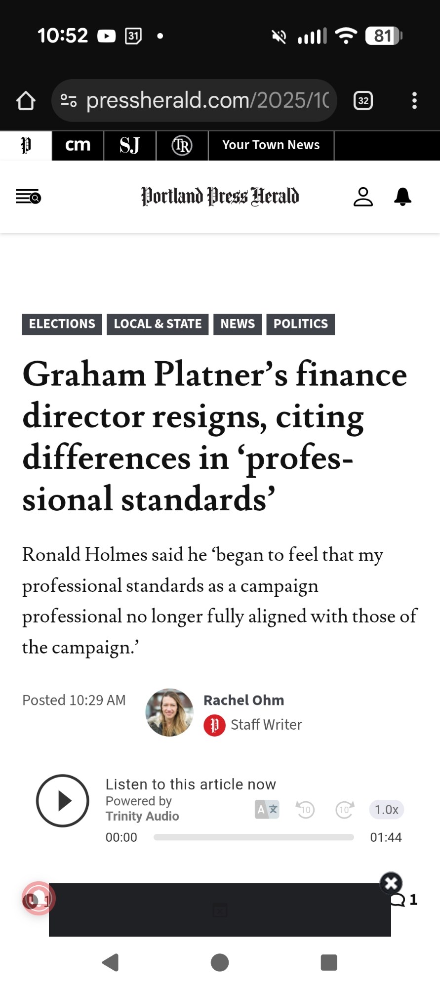Open the Politics category tag
Viewport: 440px width, 988px height.
tap(300, 324)
